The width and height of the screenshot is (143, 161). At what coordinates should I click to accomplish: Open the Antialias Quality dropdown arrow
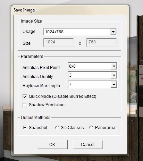[114, 75]
